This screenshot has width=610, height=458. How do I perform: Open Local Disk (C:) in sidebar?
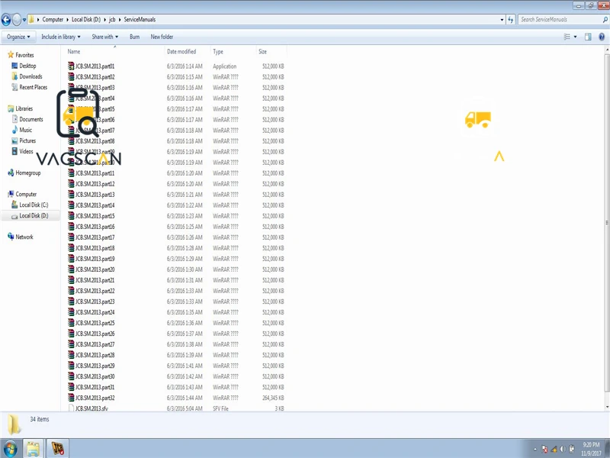30,205
